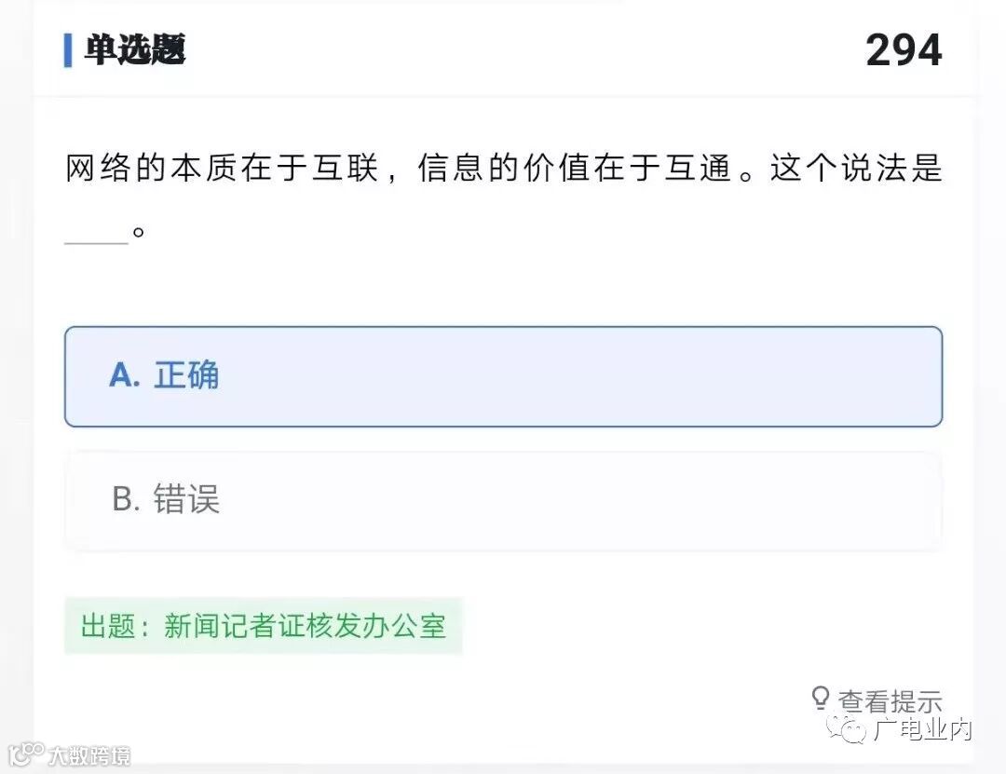Click the 正确 answer text

click(x=186, y=375)
